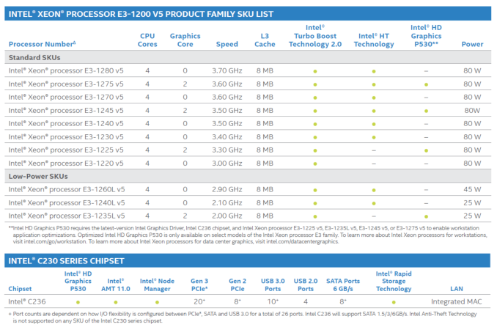Click the "Integrated MAC" LAN value
The image size is (497, 330).
(457, 301)
